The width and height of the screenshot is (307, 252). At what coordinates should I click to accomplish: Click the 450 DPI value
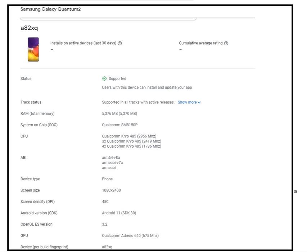105,202
